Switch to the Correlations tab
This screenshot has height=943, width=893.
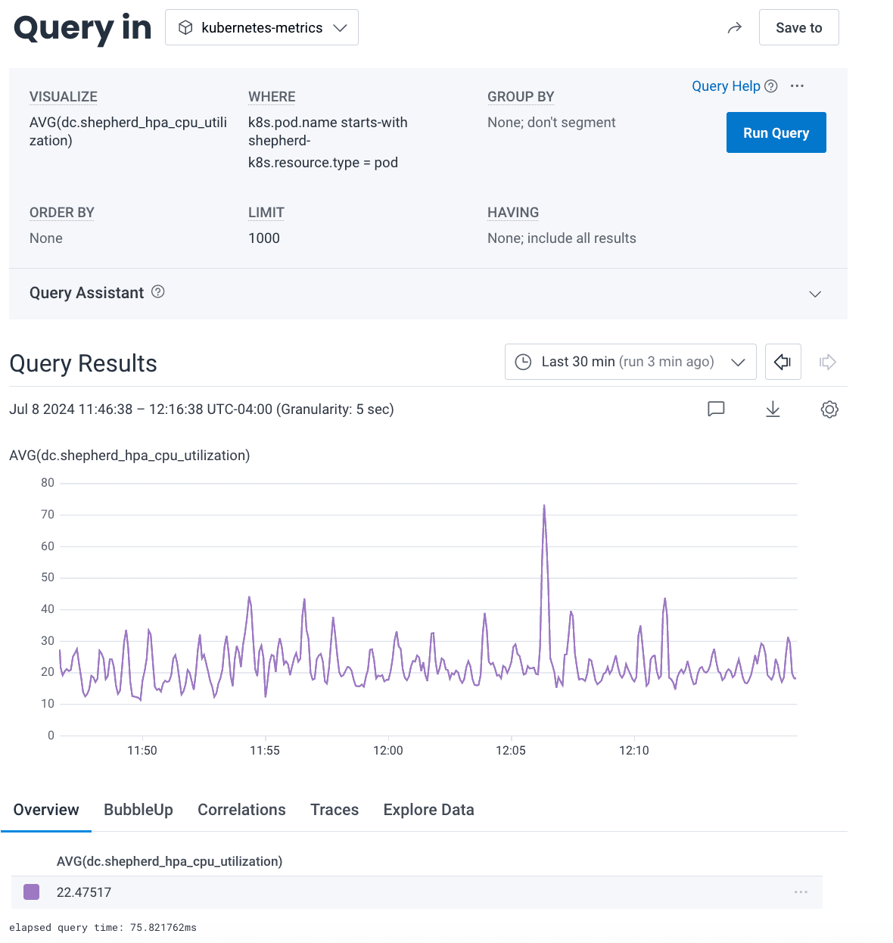pos(241,810)
